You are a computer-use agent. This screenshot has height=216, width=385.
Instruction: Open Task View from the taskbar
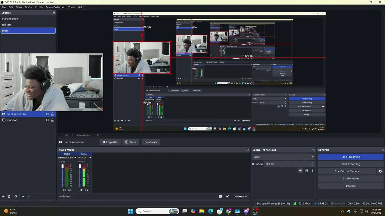click(184, 211)
